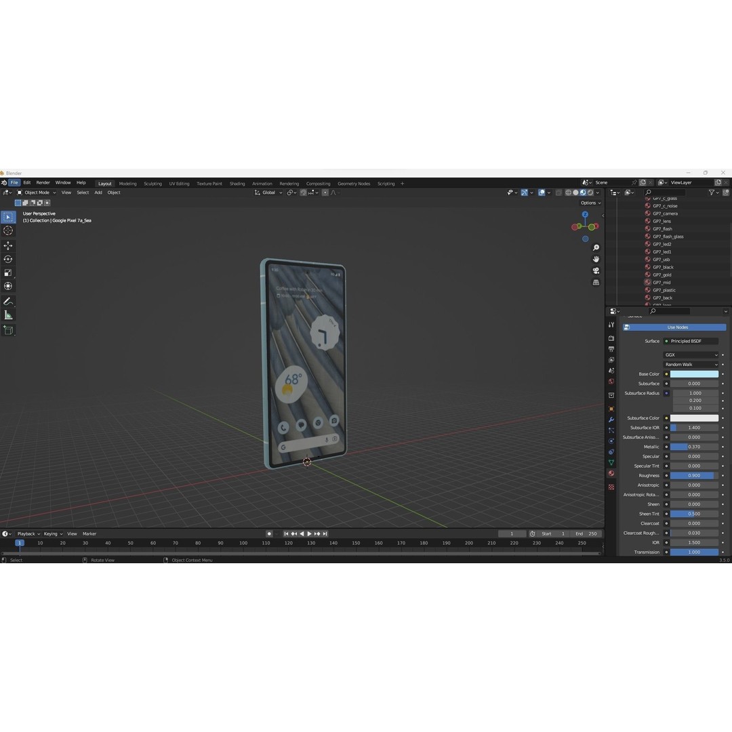
Task: Expand viewport Options dropdown
Action: click(590, 203)
